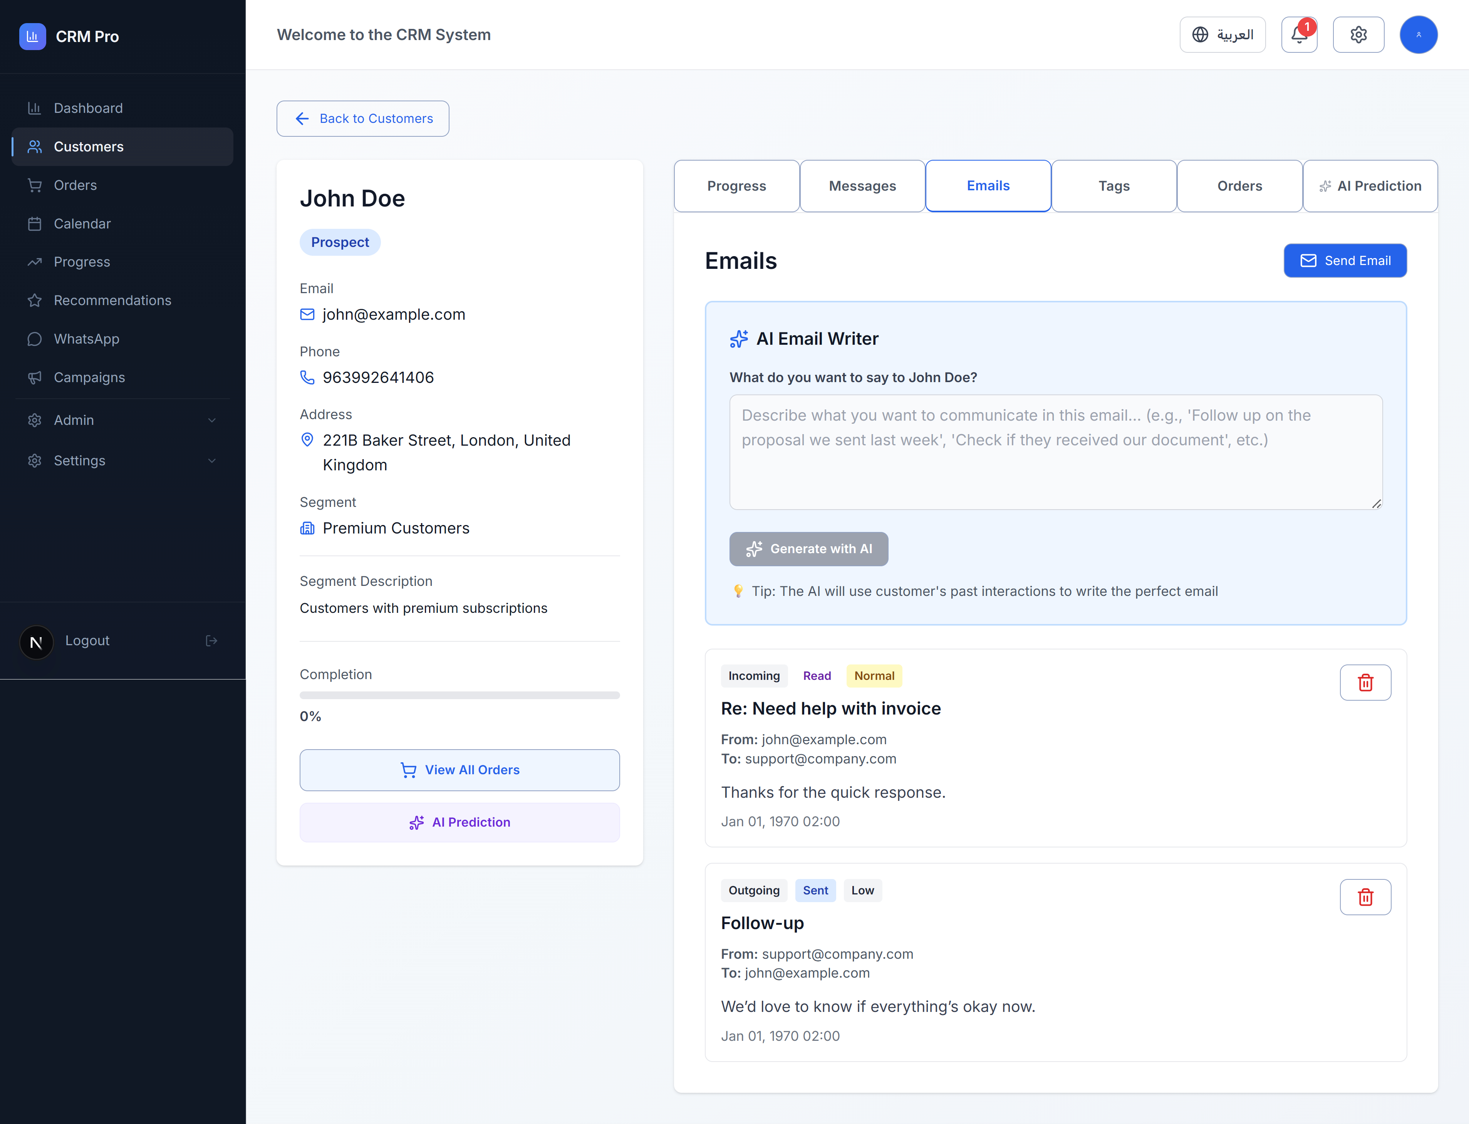1469x1124 pixels.
Task: Switch to the Progress tab
Action: tap(736, 186)
